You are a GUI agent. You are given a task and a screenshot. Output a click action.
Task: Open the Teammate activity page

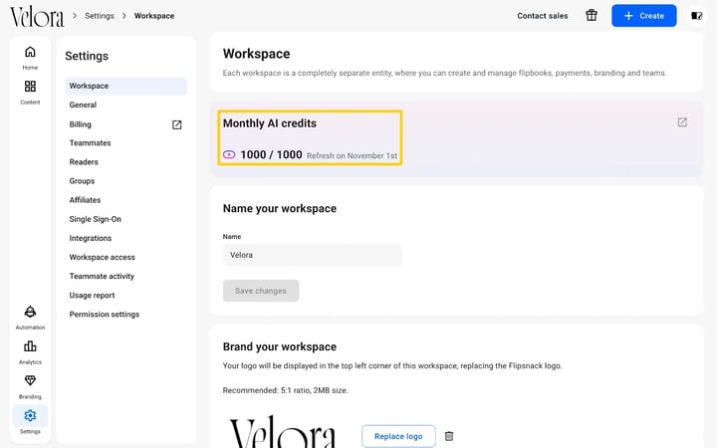click(x=102, y=276)
